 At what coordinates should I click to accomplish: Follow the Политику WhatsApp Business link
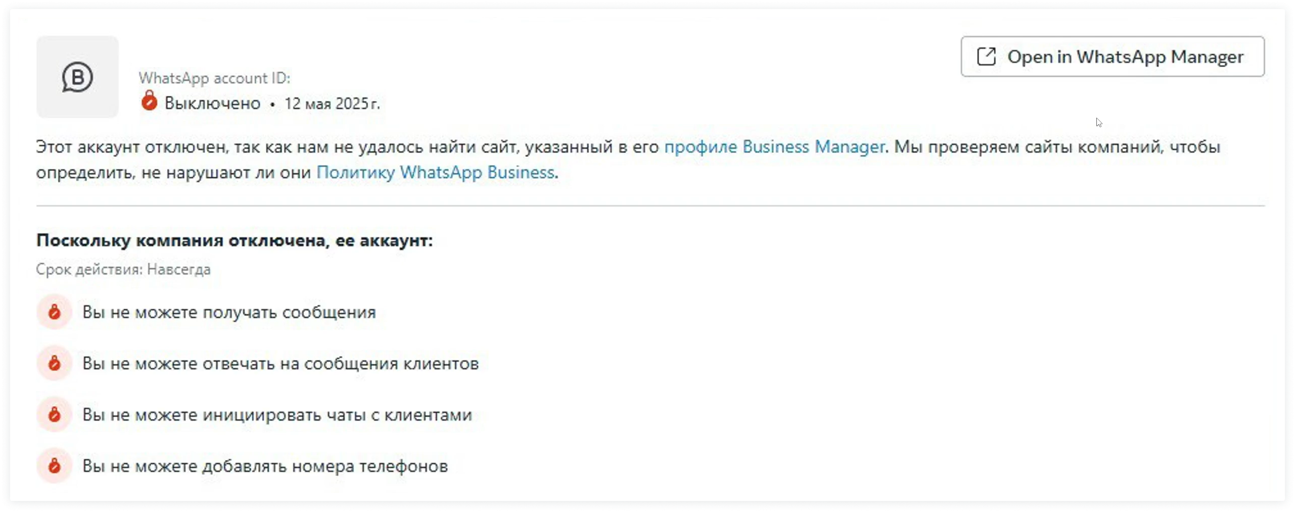(x=435, y=173)
